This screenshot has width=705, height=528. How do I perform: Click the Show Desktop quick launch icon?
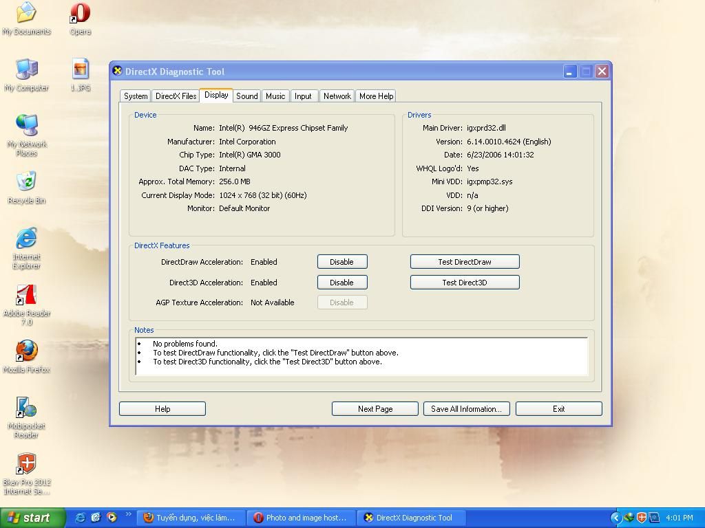(x=96, y=518)
